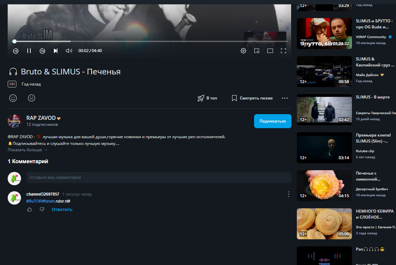
Task: Open the SLIMUS & Каспийский груз thumbnail
Action: pyautogui.click(x=324, y=72)
